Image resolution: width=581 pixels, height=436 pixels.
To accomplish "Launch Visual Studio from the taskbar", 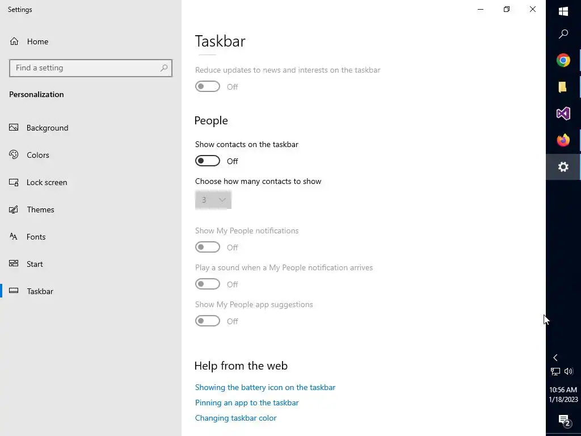I will [563, 114].
